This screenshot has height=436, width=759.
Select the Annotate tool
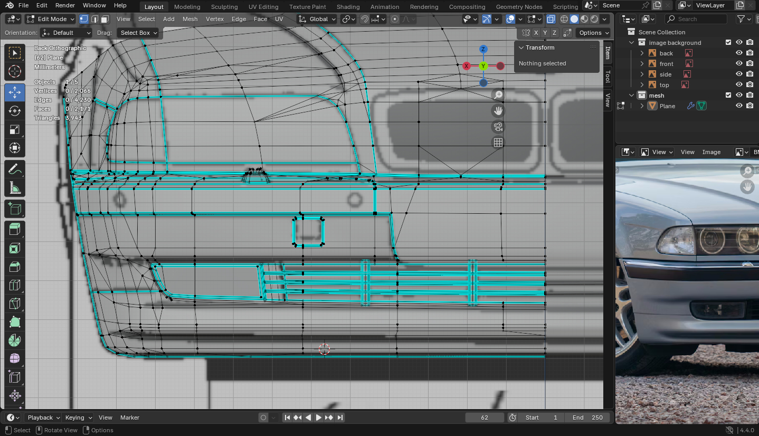click(15, 169)
